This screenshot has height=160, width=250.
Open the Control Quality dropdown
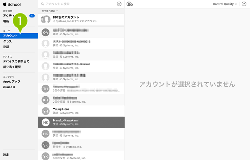(x=225, y=4)
